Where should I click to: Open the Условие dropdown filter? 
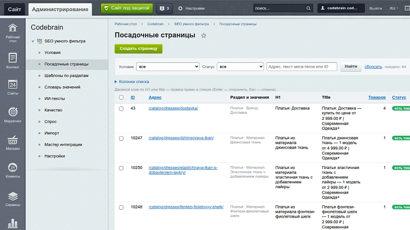click(x=168, y=67)
